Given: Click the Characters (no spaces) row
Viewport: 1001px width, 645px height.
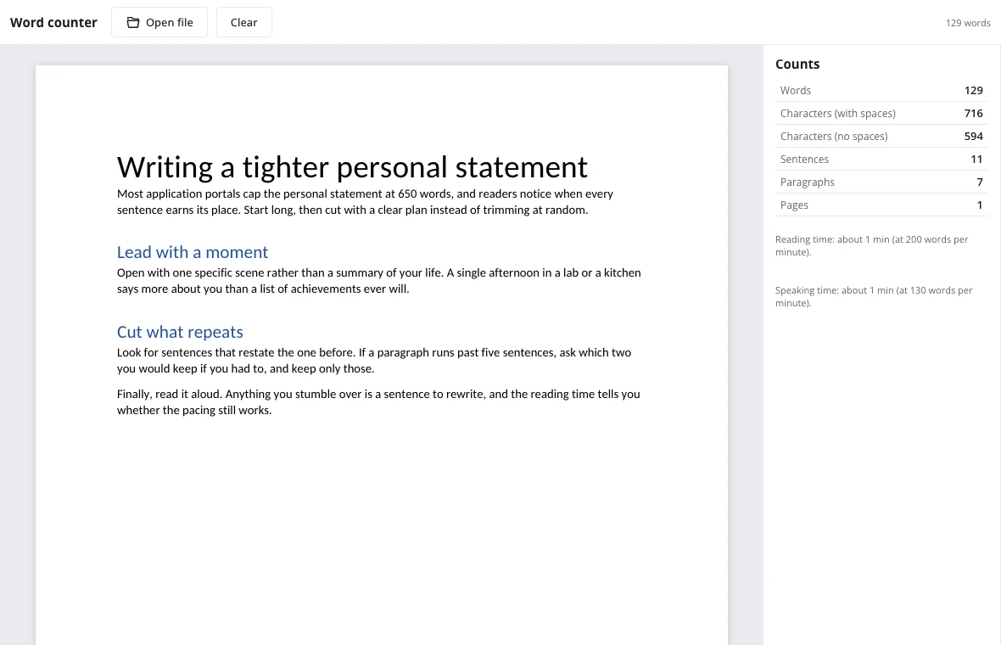Looking at the screenshot, I should coord(881,136).
